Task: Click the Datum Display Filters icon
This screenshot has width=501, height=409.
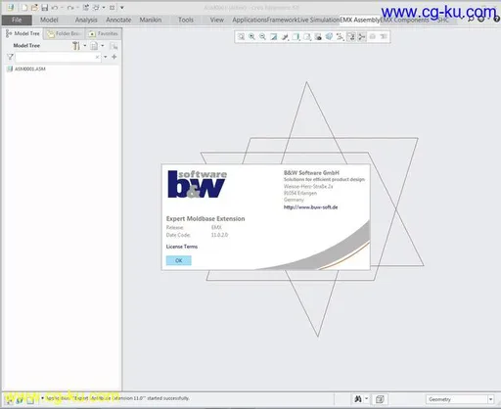Action: 341,36
